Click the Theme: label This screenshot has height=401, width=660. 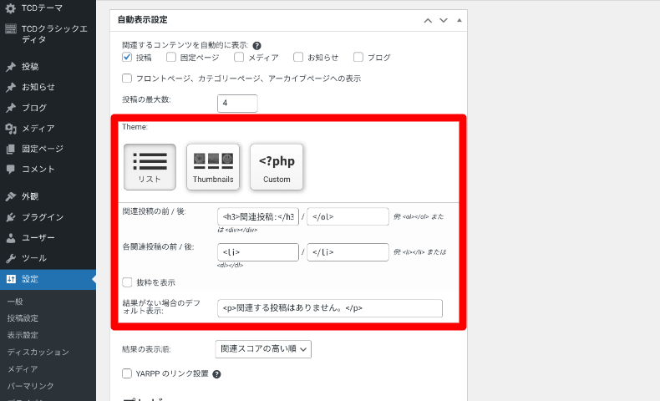click(135, 127)
